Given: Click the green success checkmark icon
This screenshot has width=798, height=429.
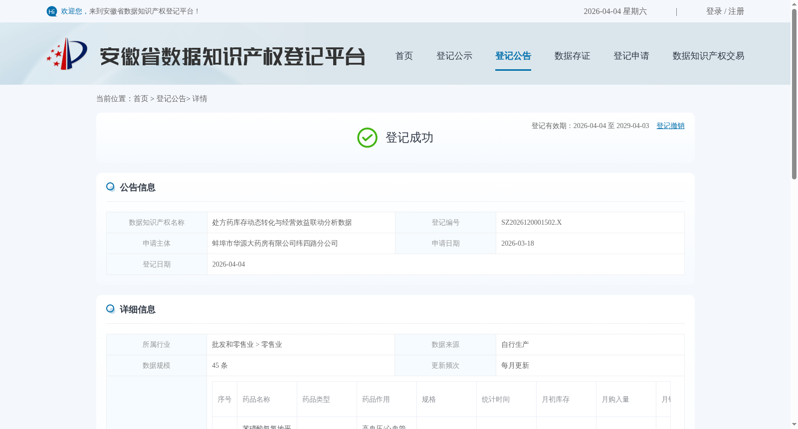Looking at the screenshot, I should pyautogui.click(x=367, y=138).
